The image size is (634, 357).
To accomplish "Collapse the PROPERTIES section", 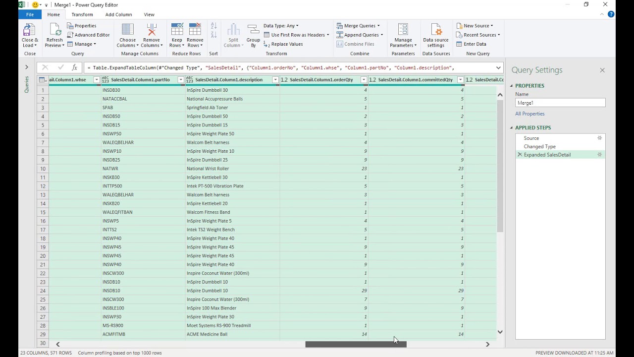I will [511, 86].
